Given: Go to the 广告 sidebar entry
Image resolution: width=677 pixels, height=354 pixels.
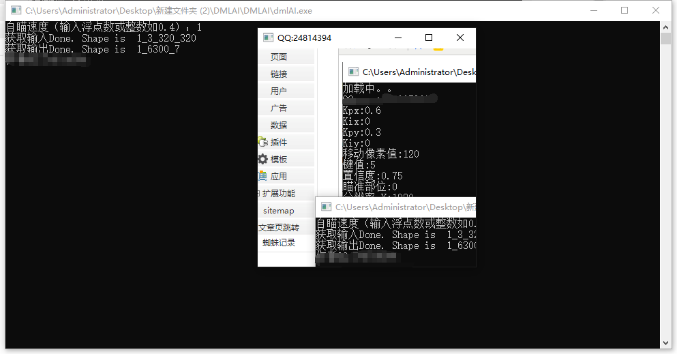Looking at the screenshot, I should pyautogui.click(x=279, y=108).
